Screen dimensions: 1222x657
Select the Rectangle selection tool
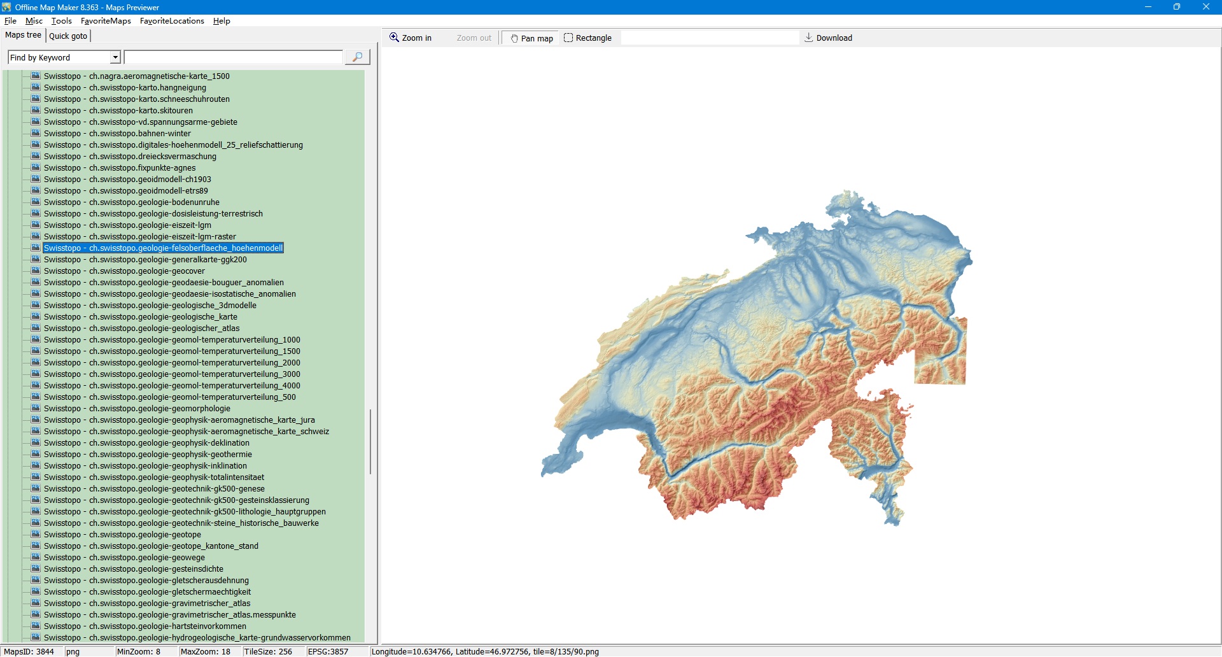point(587,38)
